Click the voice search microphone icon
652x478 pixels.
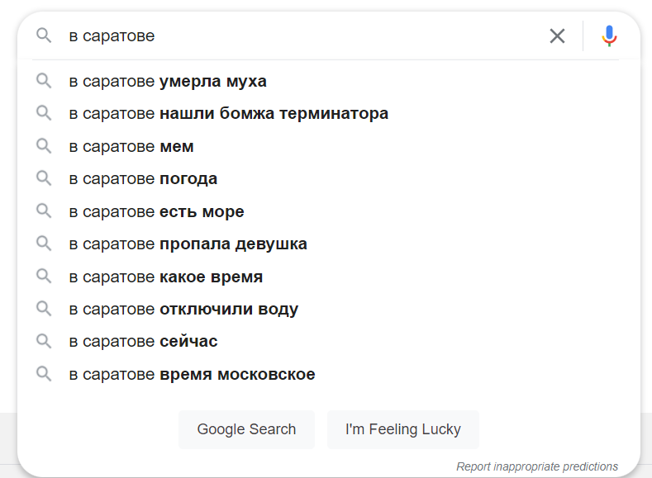pyautogui.click(x=610, y=36)
